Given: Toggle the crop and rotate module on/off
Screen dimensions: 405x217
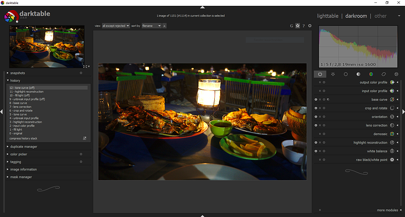Looking at the screenshot, I should pos(316,108).
